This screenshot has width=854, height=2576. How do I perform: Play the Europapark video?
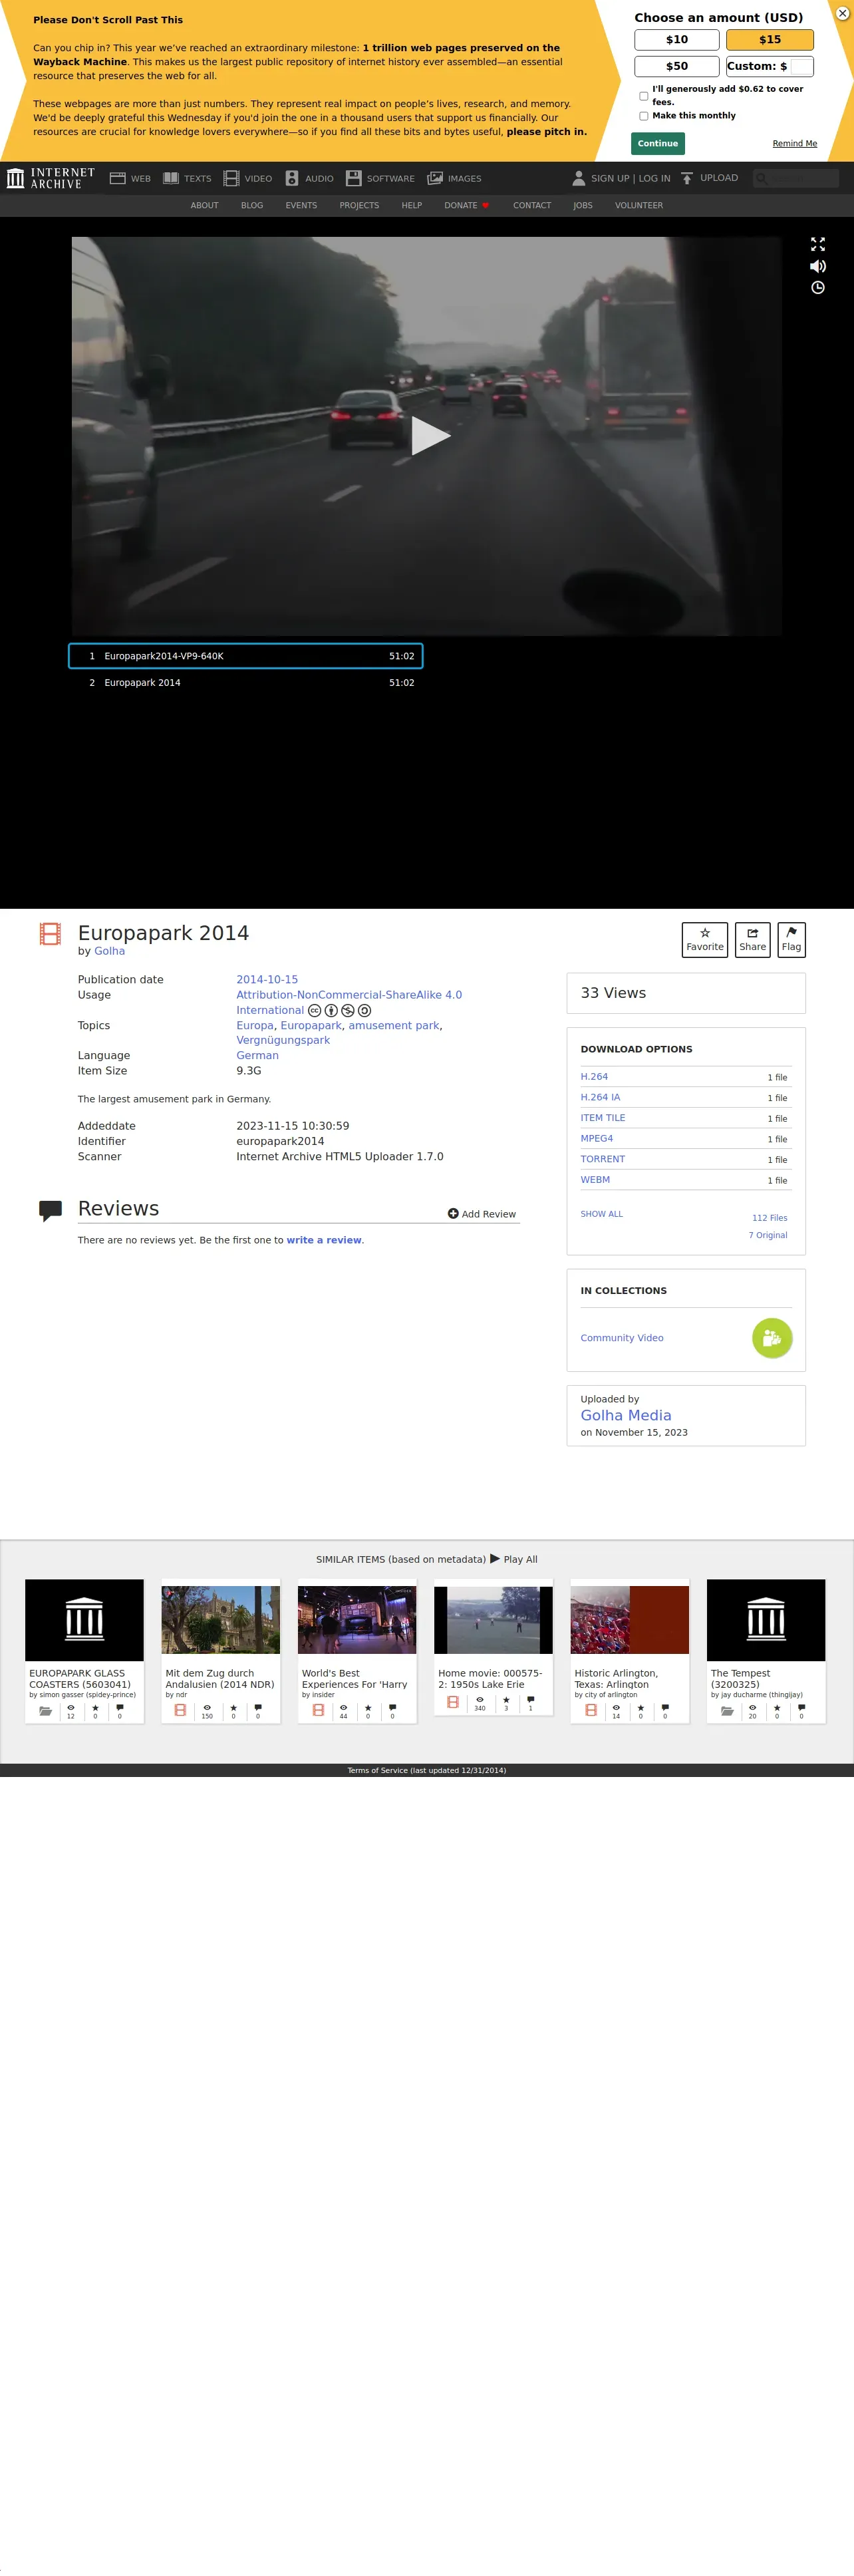[x=430, y=436]
